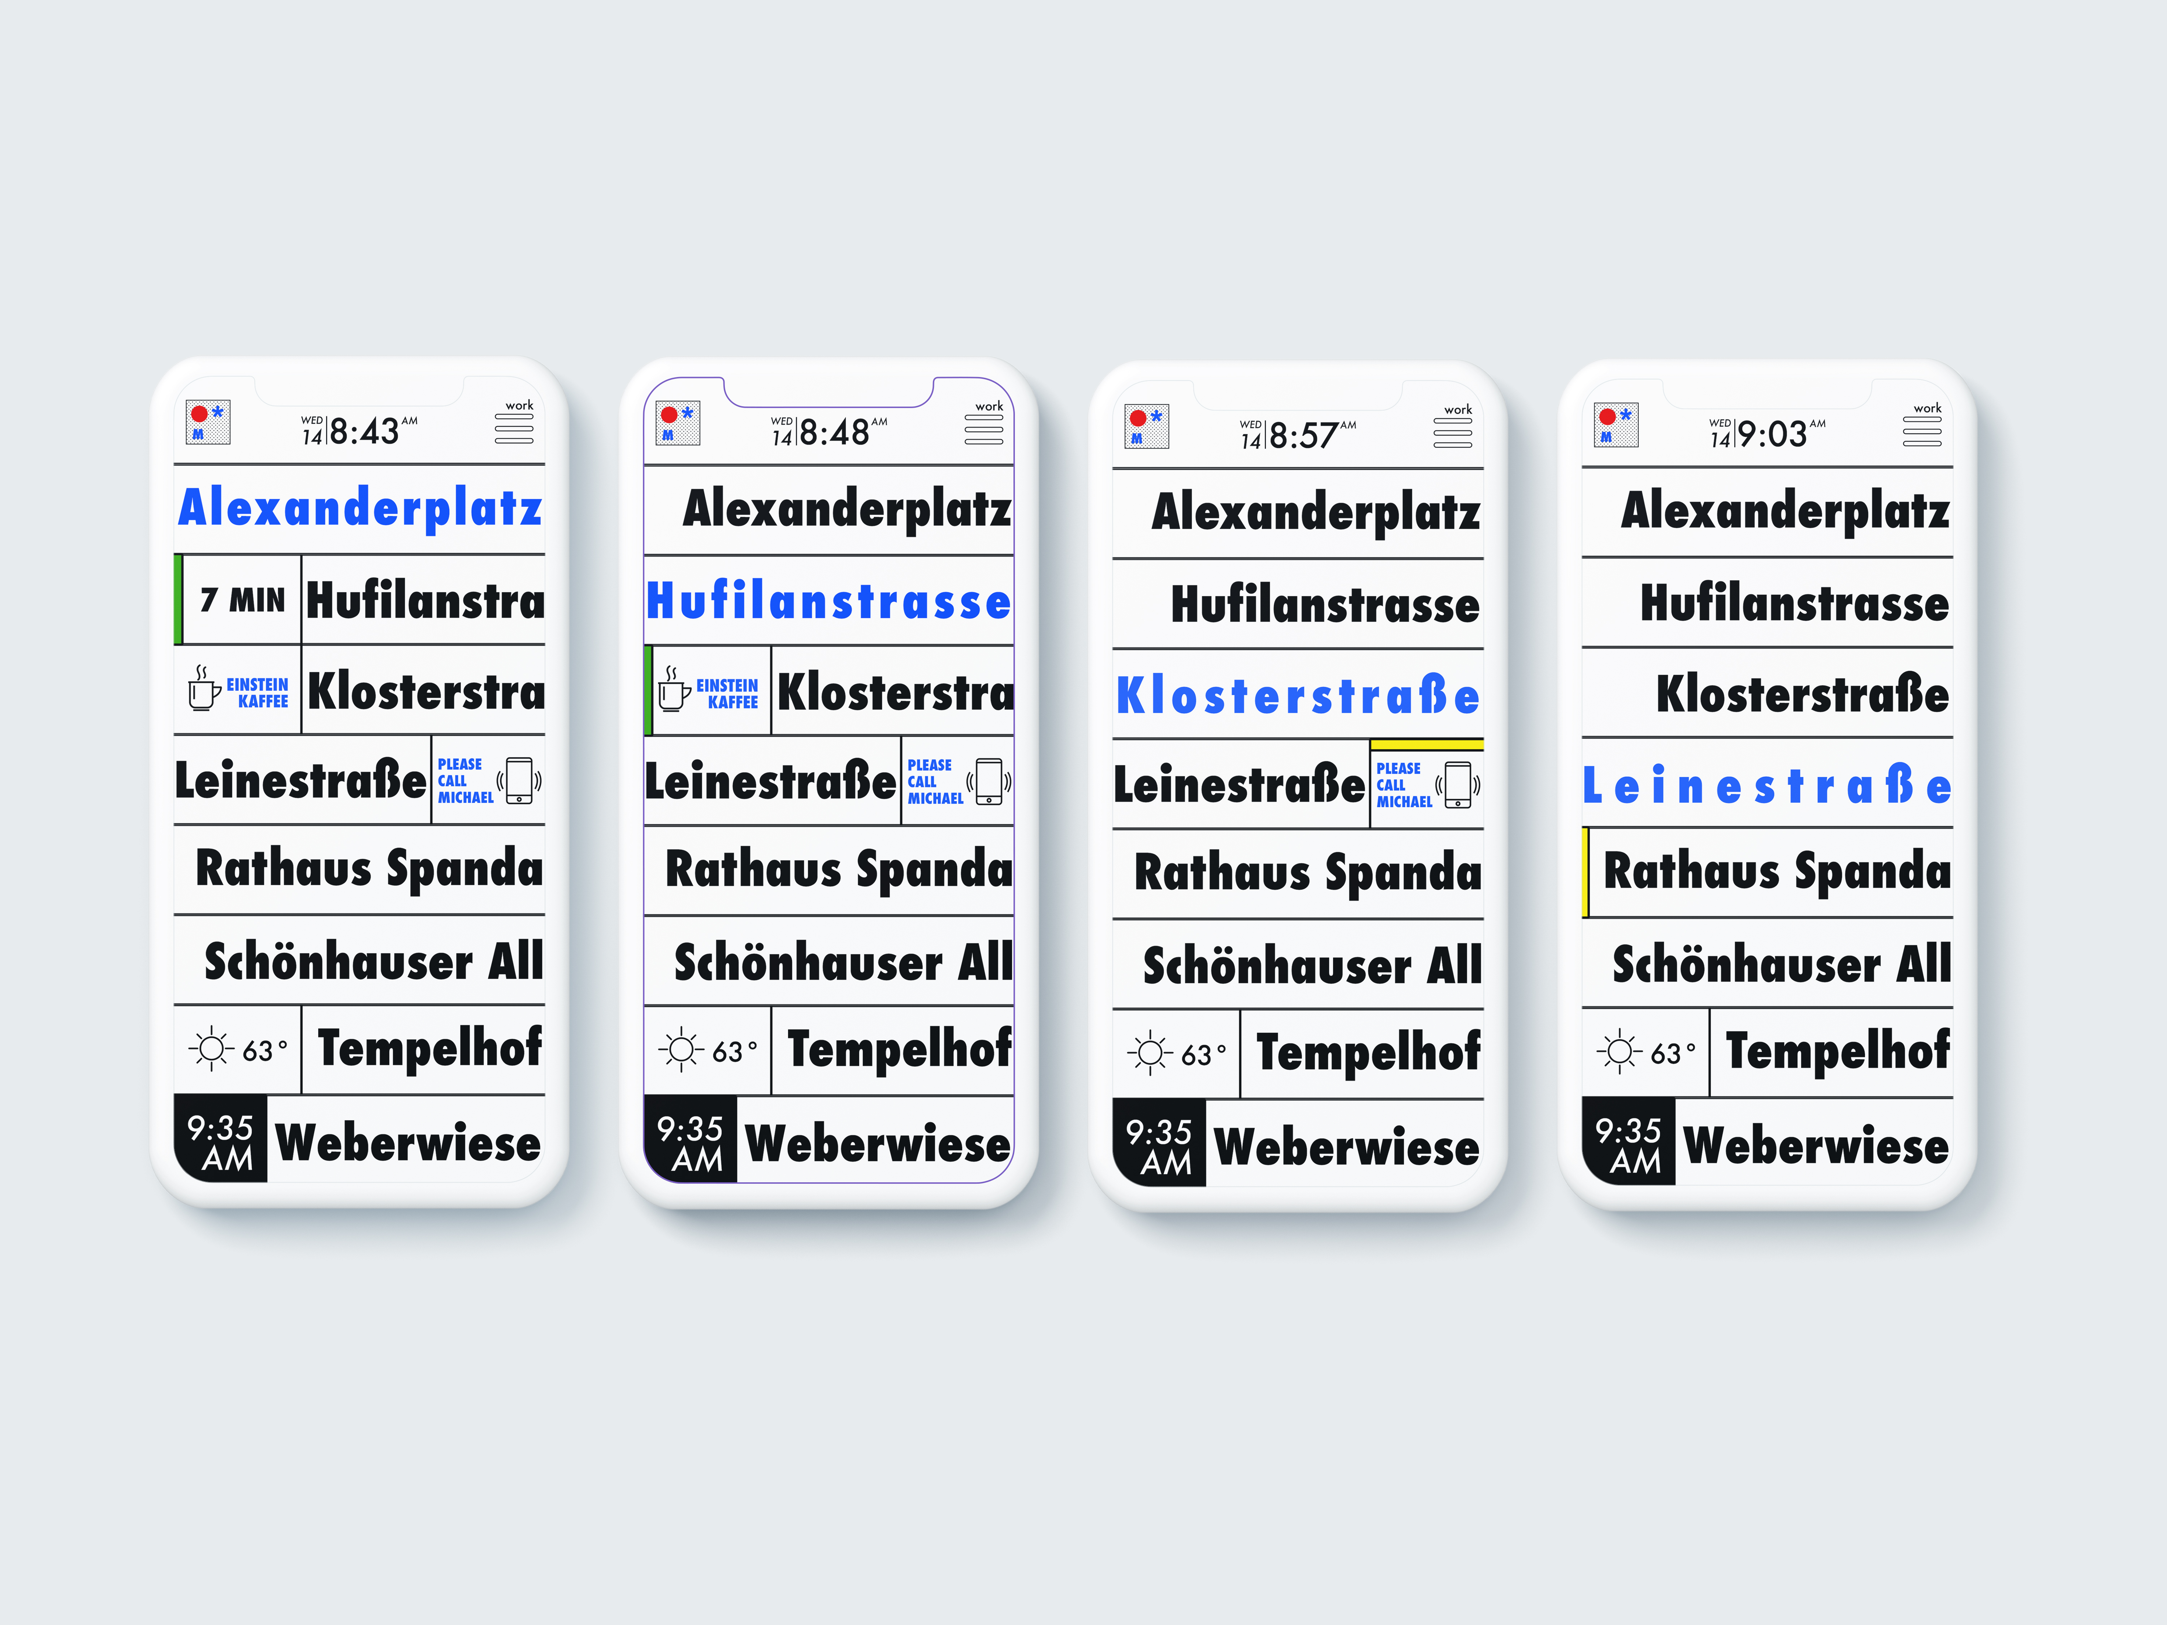Open hamburger menu on the 8:57 phone
This screenshot has width=2167, height=1625.
click(1453, 433)
